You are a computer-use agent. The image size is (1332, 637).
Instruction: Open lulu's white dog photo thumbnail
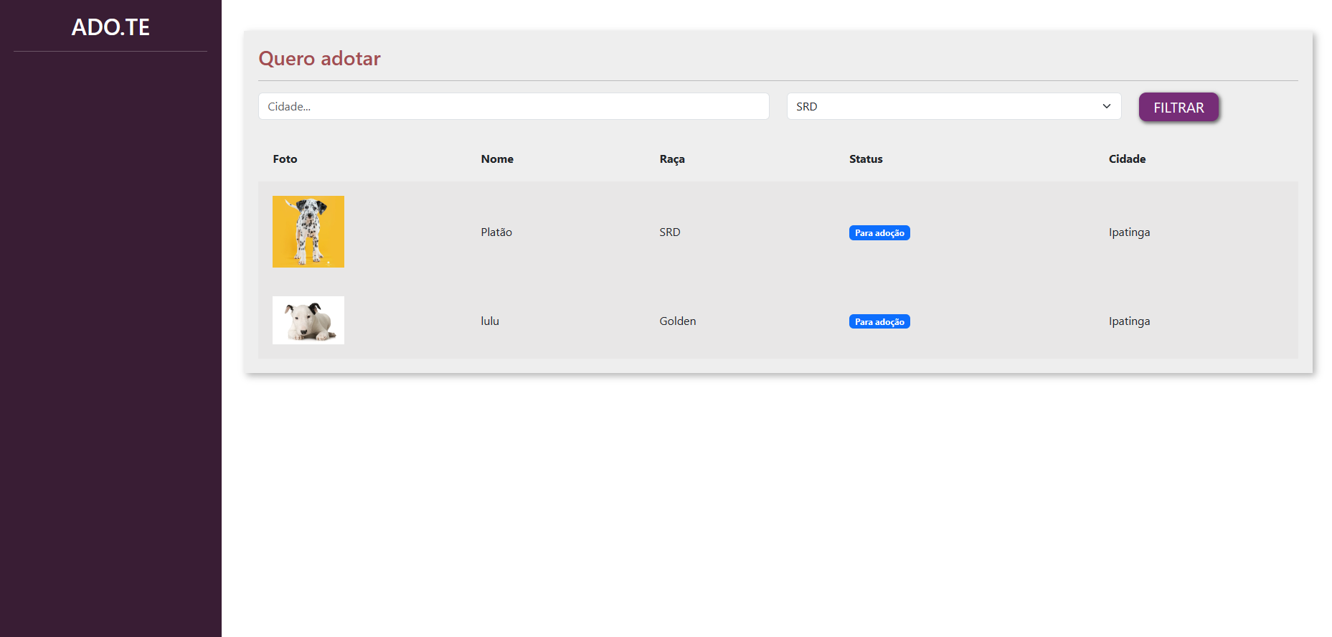pos(308,320)
